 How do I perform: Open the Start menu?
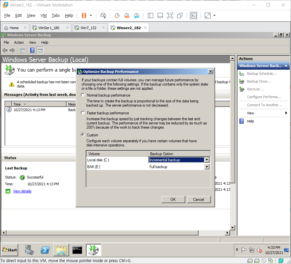point(10,250)
